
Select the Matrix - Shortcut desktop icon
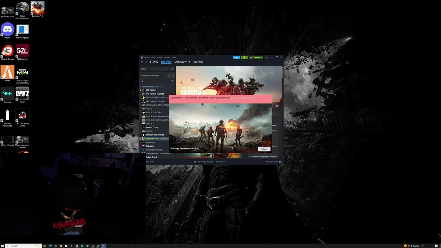(x=7, y=141)
